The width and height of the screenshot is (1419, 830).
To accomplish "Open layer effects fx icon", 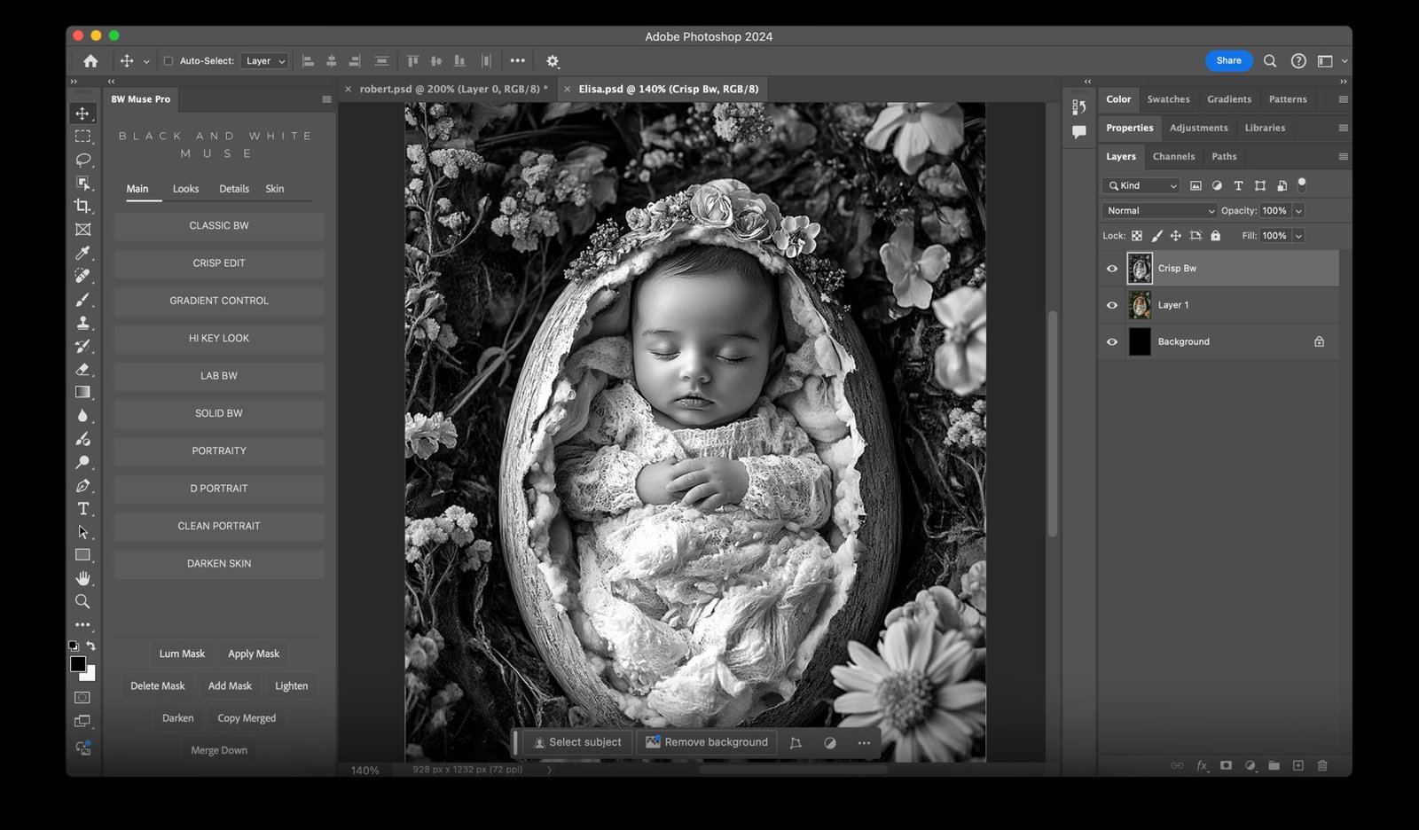I will pos(1203,765).
